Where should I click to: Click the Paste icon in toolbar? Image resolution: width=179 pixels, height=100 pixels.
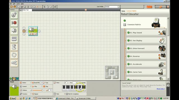pos(34,7)
